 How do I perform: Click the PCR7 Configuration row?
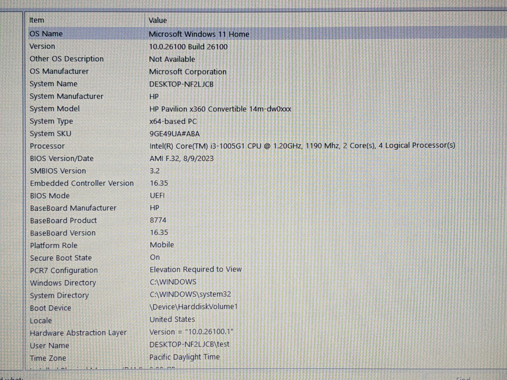point(64,270)
